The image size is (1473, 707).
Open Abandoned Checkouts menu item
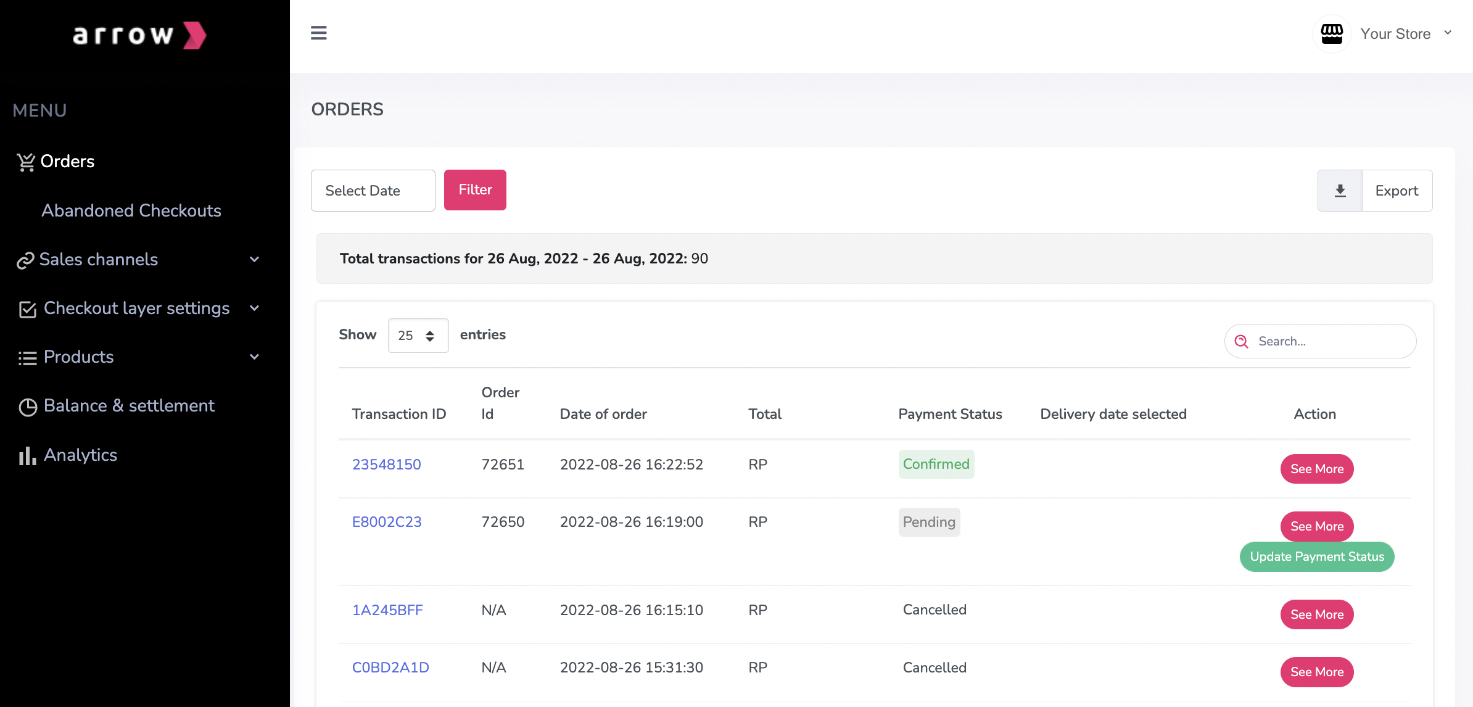tap(131, 211)
